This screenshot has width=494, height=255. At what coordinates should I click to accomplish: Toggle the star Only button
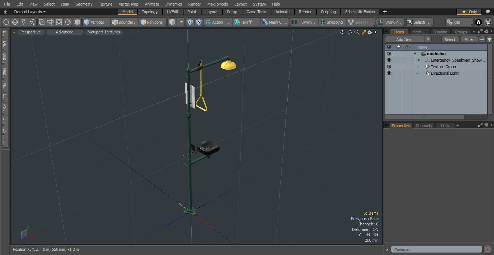click(x=470, y=12)
